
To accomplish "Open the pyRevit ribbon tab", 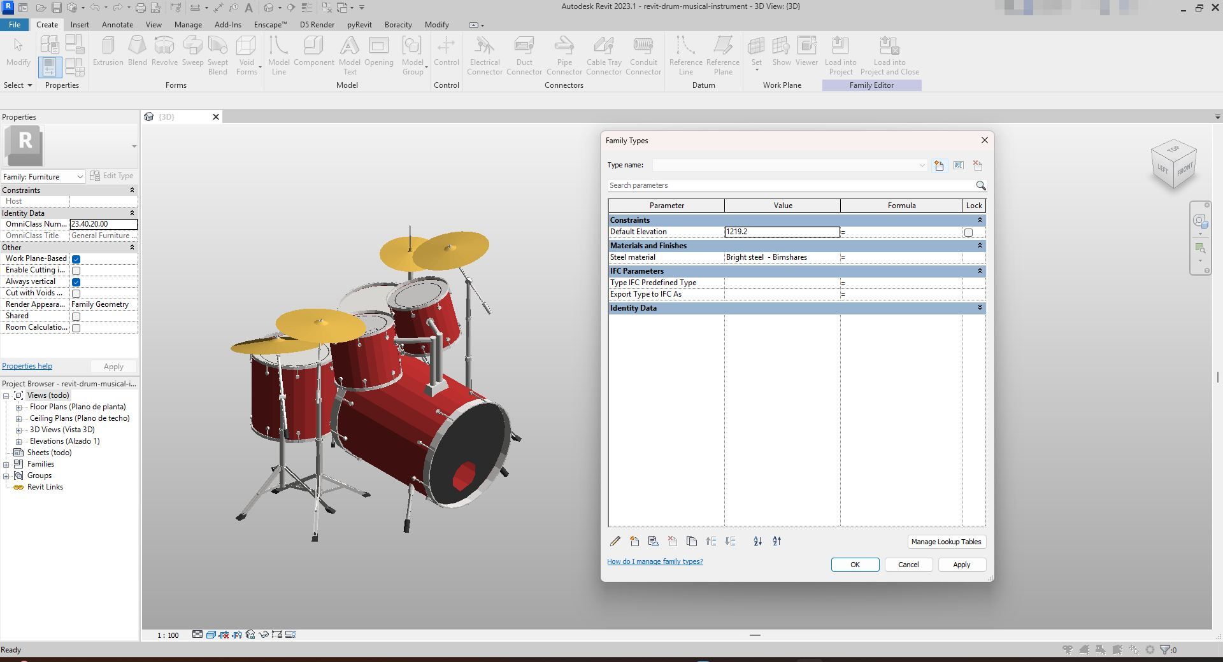I will pos(359,25).
